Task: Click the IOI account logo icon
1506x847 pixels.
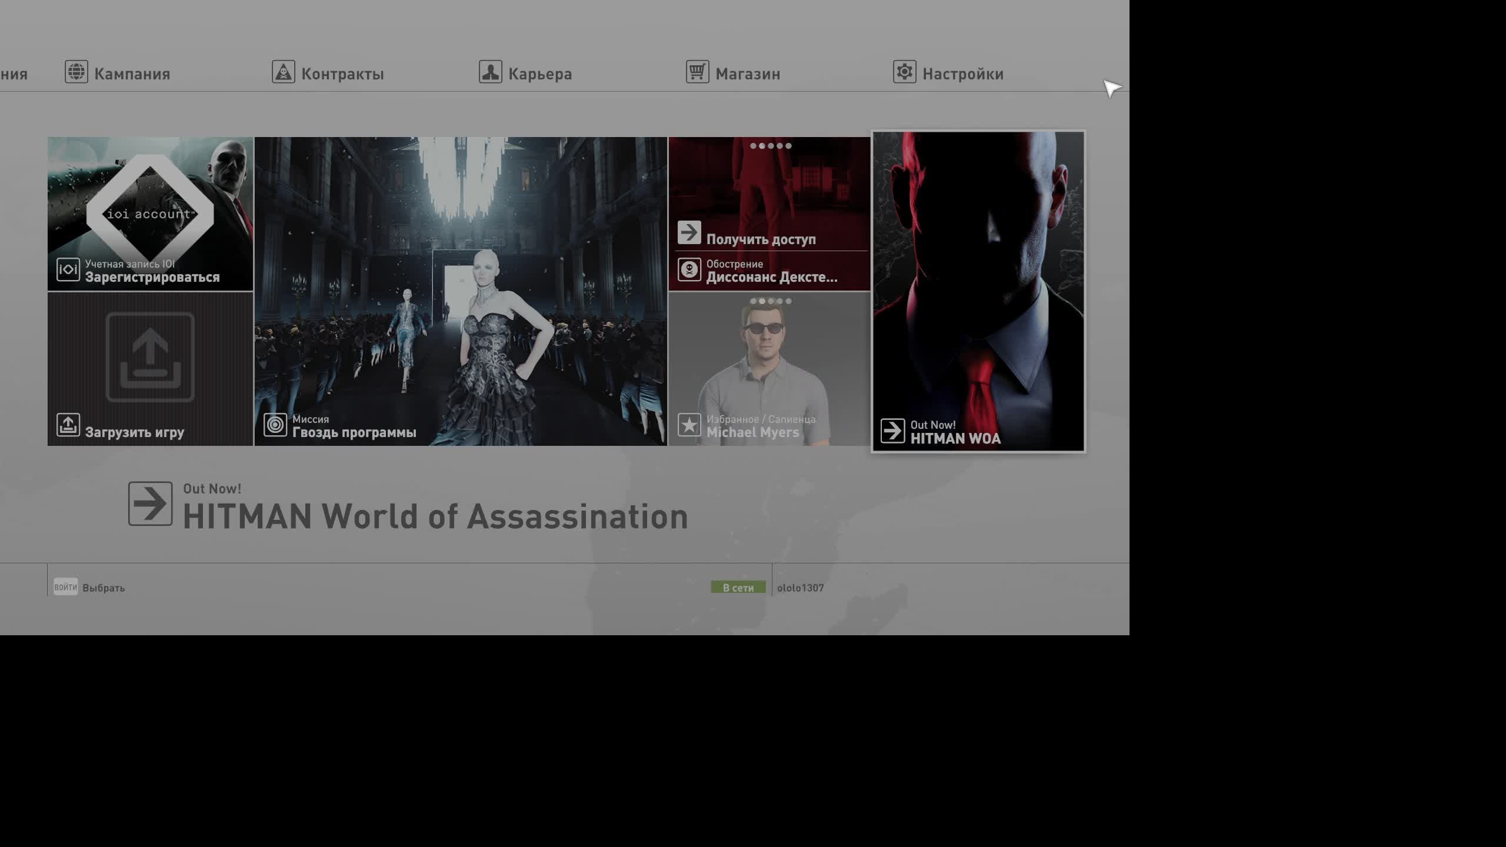Action: click(68, 270)
